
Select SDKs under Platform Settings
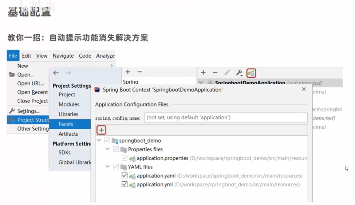[64, 152]
